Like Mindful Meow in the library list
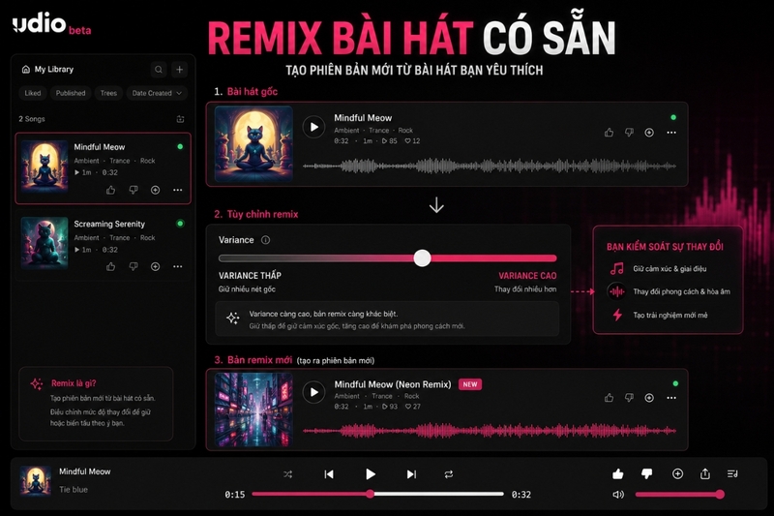Image resolution: width=774 pixels, height=516 pixels. pos(110,190)
